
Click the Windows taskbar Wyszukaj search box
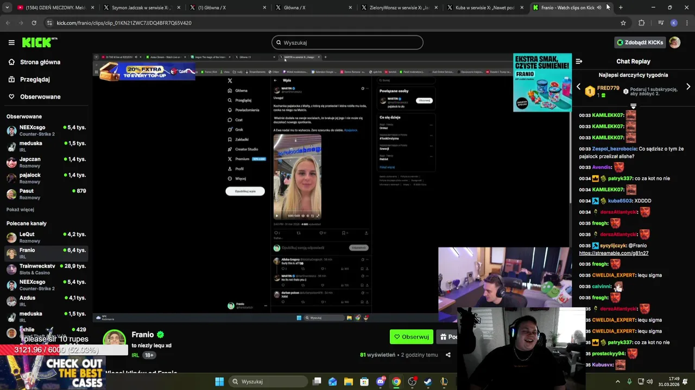[x=267, y=381]
